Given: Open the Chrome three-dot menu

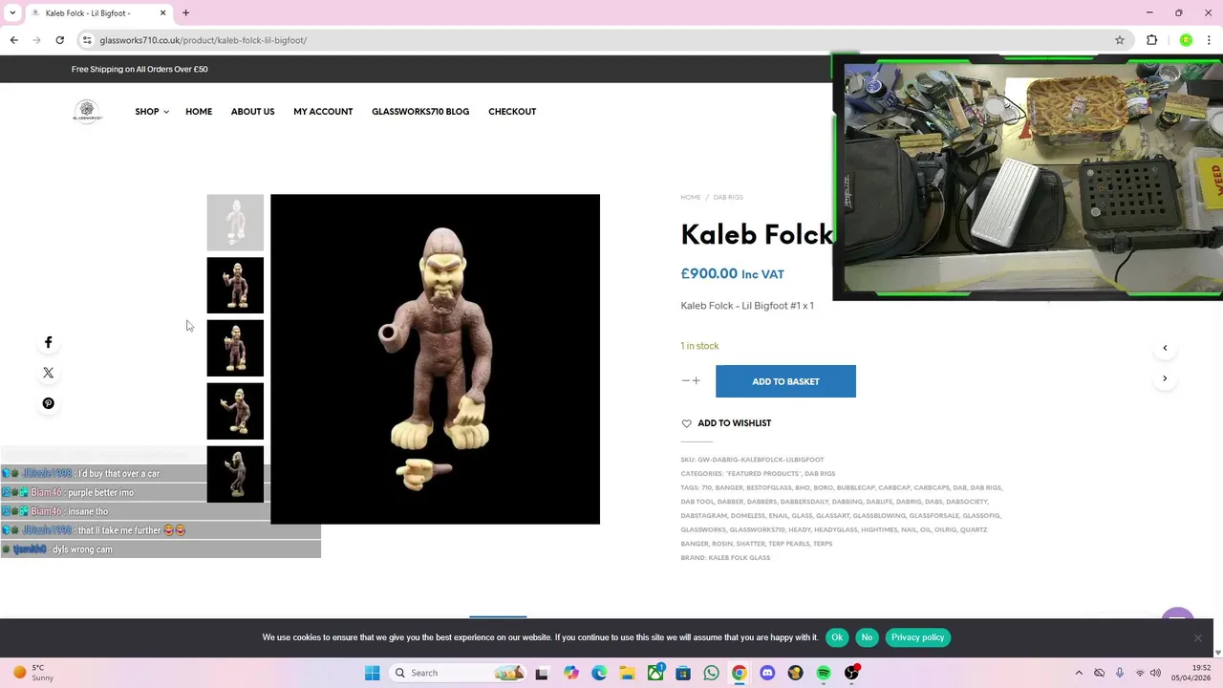Looking at the screenshot, I should 1210,40.
